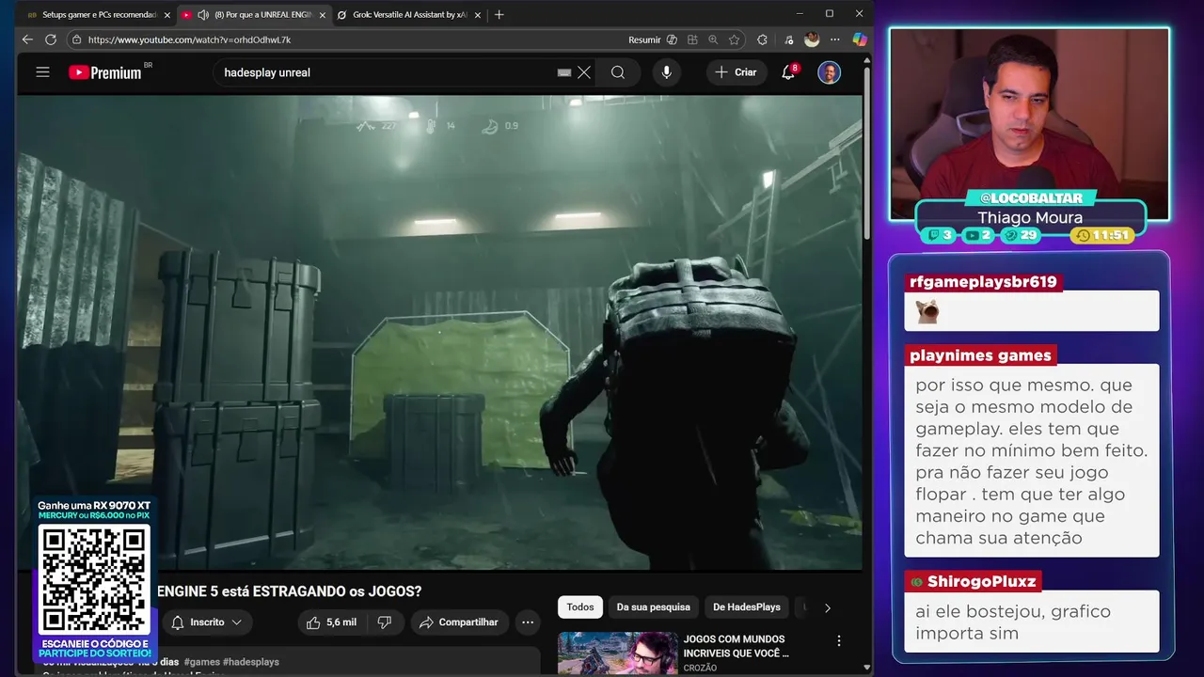This screenshot has height=677, width=1204.
Task: Open the YouTube account avatar menu
Action: tap(829, 72)
